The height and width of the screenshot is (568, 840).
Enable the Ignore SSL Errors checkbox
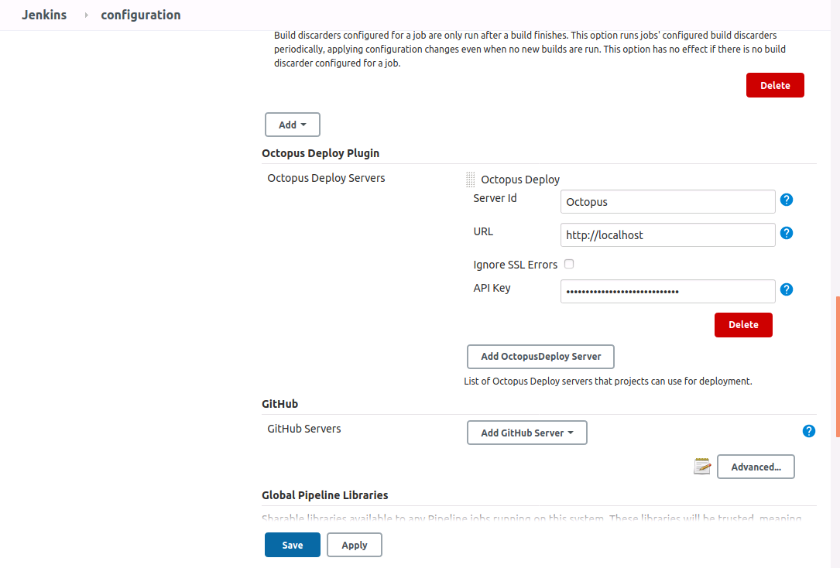point(569,264)
